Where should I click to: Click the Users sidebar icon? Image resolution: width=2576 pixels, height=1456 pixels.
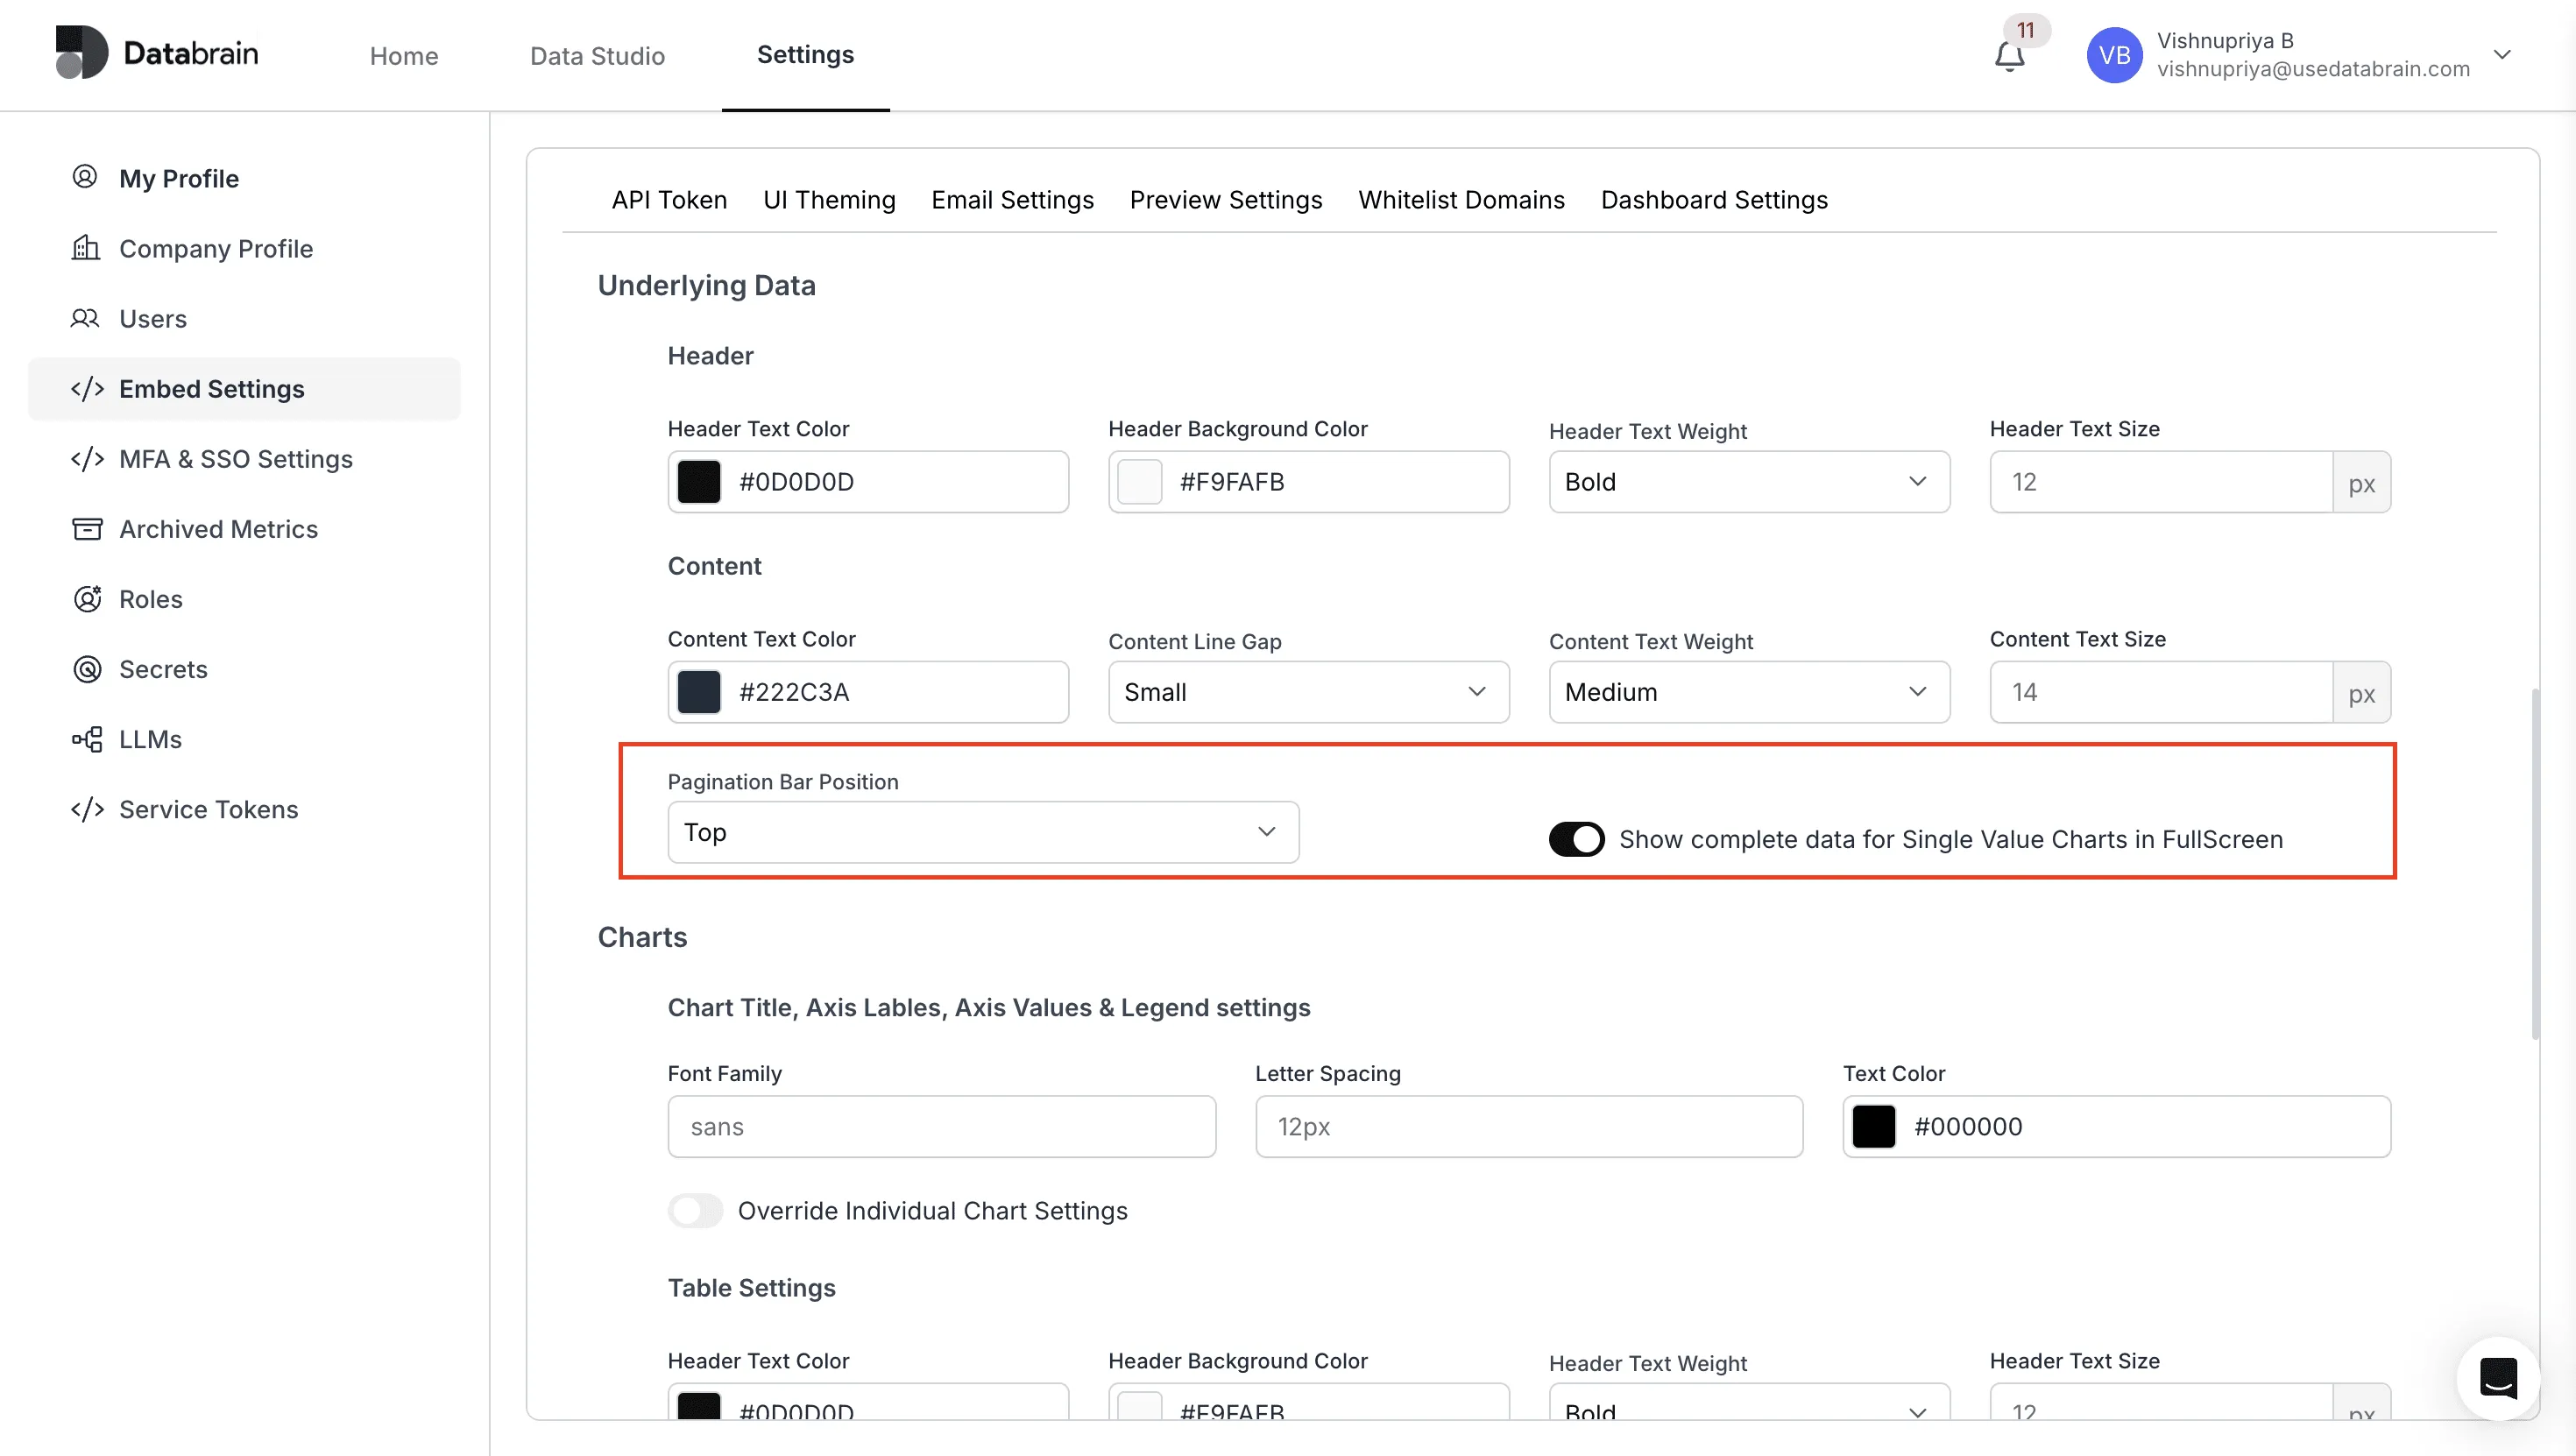pos(85,318)
